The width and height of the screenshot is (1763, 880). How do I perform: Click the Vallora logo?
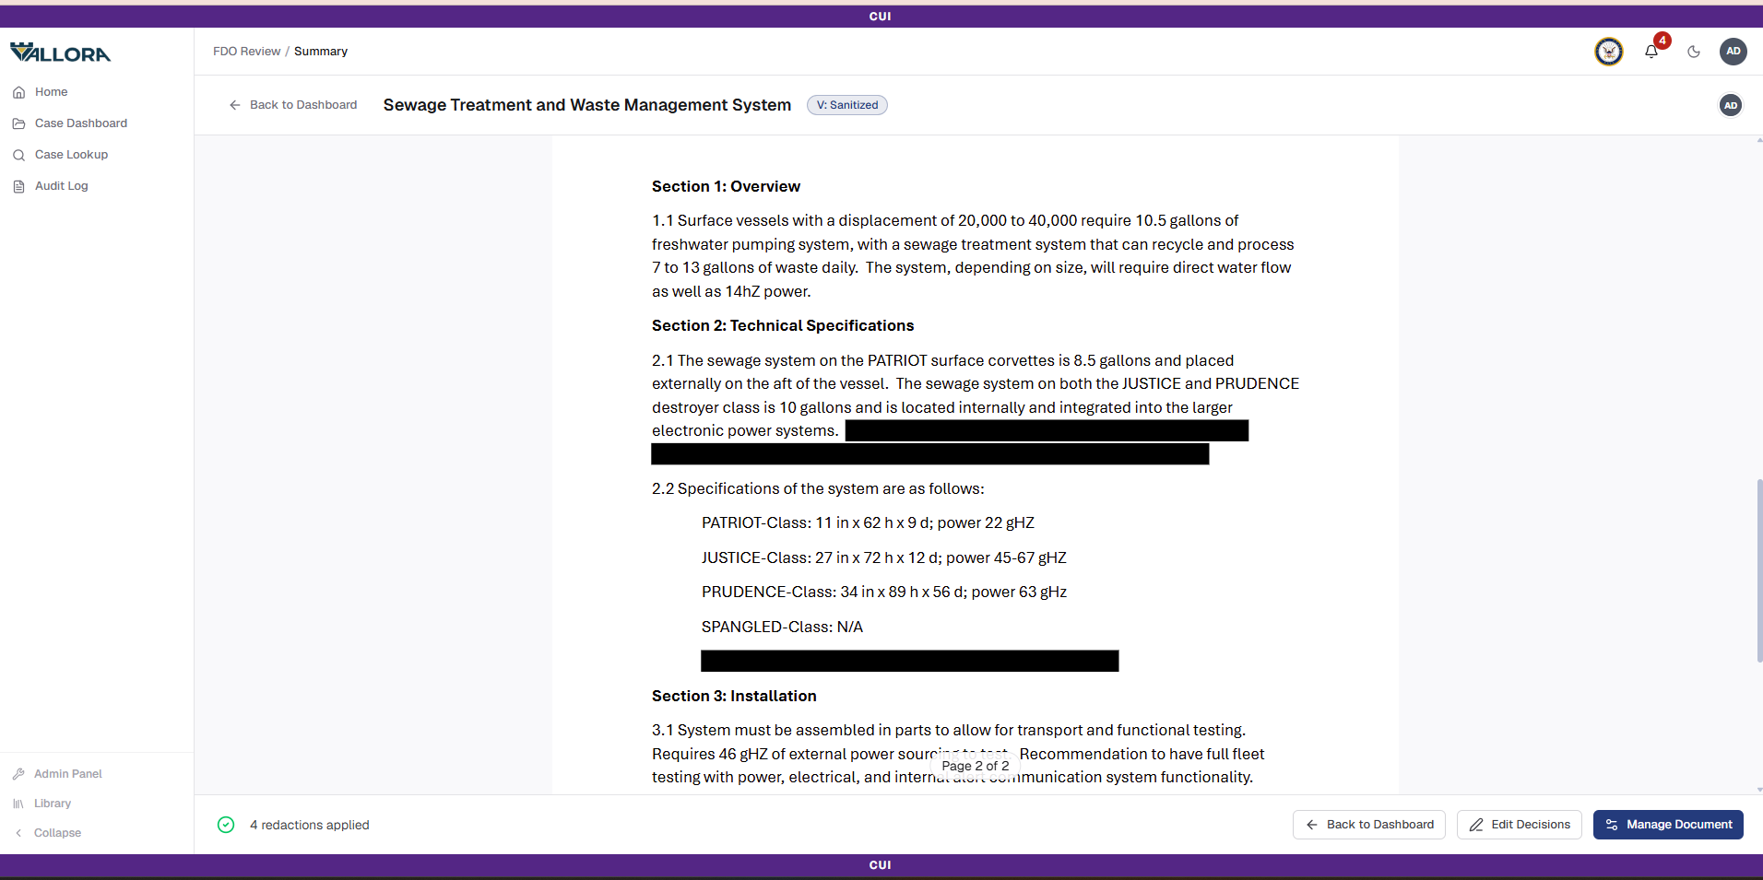(60, 53)
